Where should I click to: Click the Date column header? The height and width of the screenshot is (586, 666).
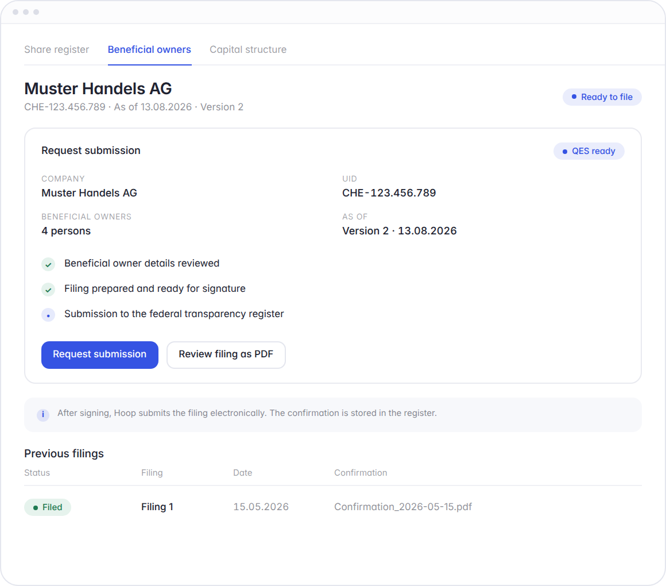click(x=242, y=473)
